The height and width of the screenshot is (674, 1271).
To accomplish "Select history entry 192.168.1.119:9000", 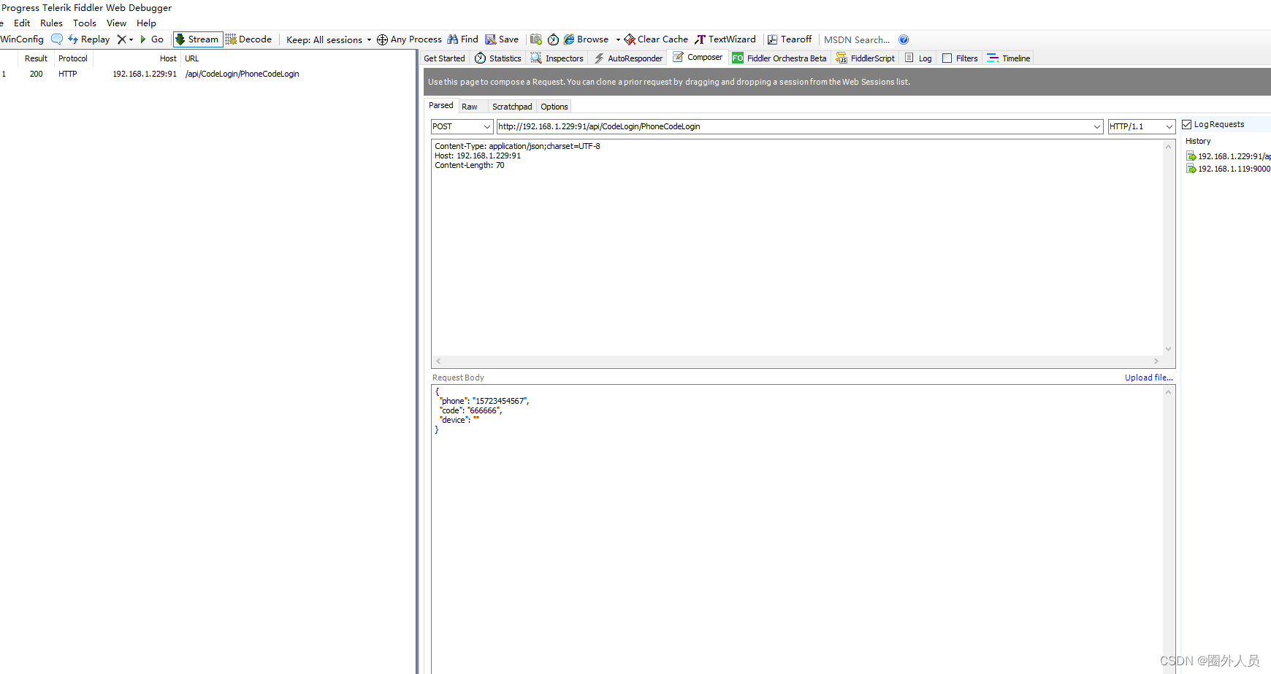I will click(1229, 169).
